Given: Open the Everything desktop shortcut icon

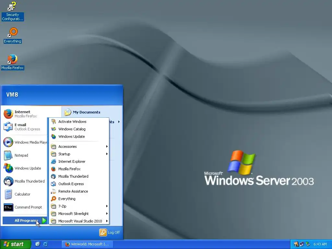Looking at the screenshot, I should (x=13, y=35).
